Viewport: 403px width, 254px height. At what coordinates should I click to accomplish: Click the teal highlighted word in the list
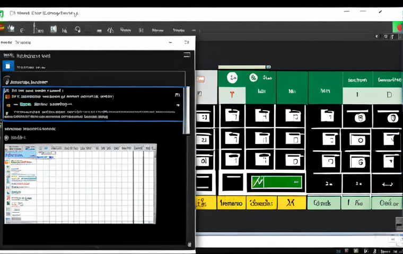[x=25, y=104]
